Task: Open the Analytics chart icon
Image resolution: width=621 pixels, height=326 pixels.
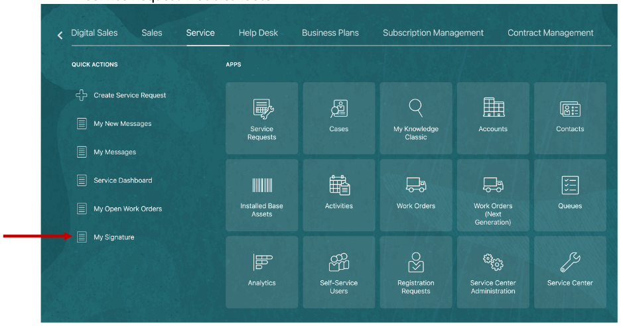Action: point(263,262)
